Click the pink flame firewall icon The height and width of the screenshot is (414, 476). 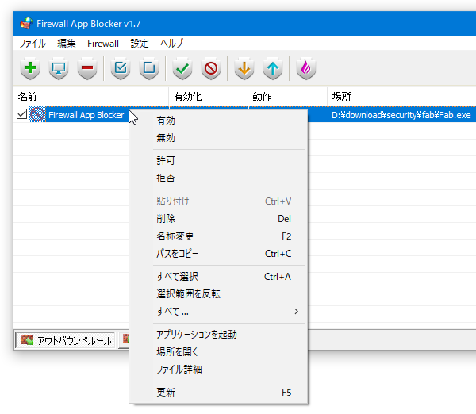306,68
